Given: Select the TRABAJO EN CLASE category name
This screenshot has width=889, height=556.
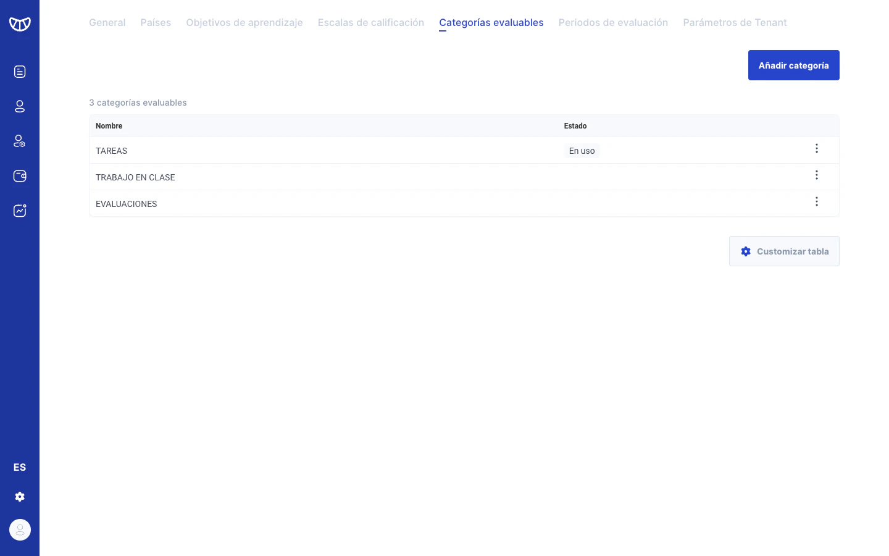Looking at the screenshot, I should (x=135, y=177).
